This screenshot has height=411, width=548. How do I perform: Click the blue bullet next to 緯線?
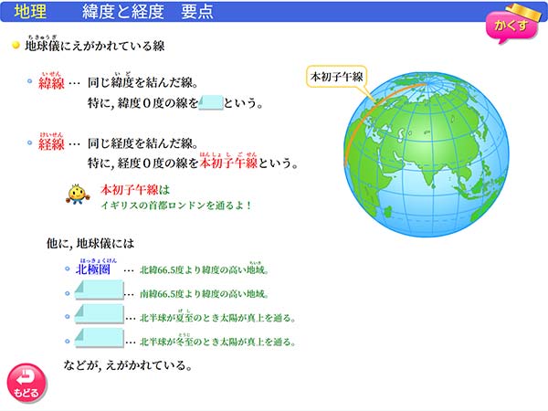[29, 82]
